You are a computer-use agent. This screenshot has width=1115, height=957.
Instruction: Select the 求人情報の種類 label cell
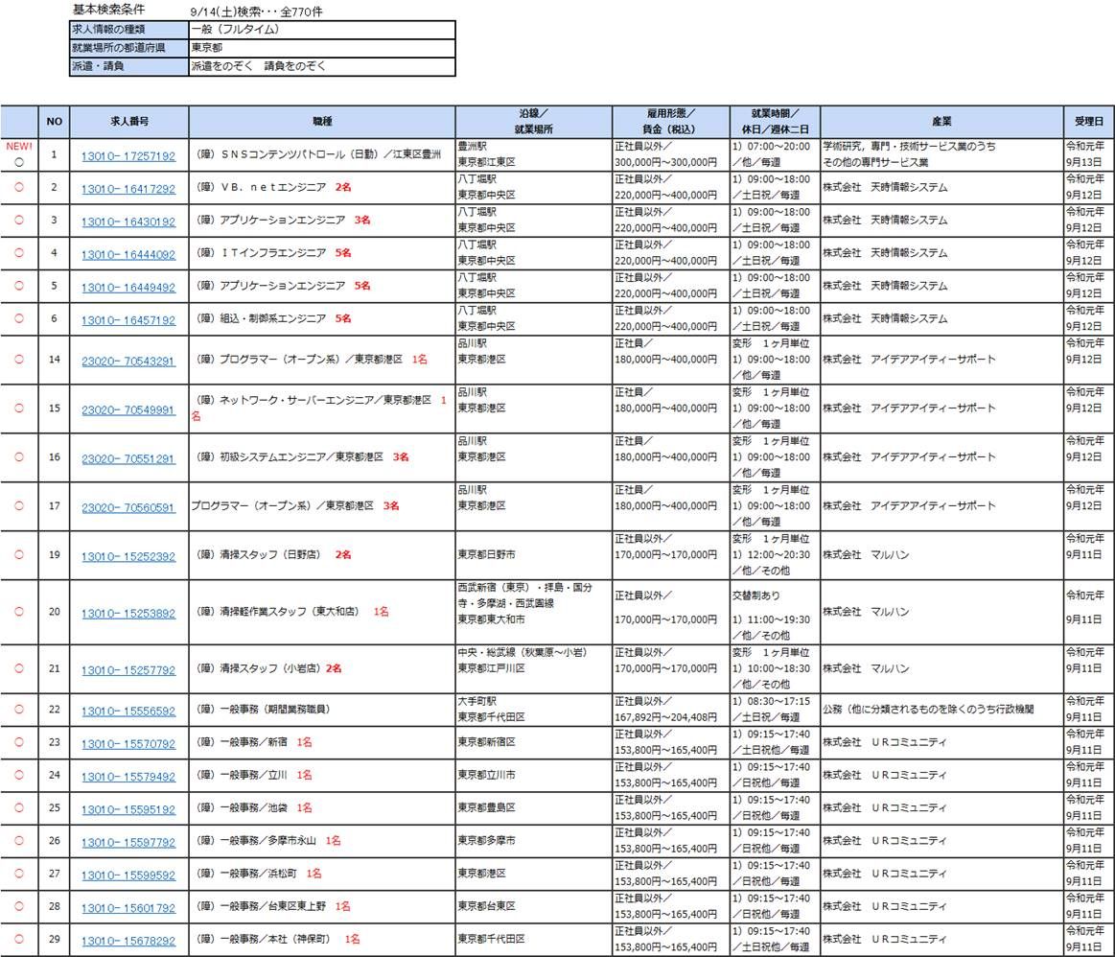click(128, 29)
